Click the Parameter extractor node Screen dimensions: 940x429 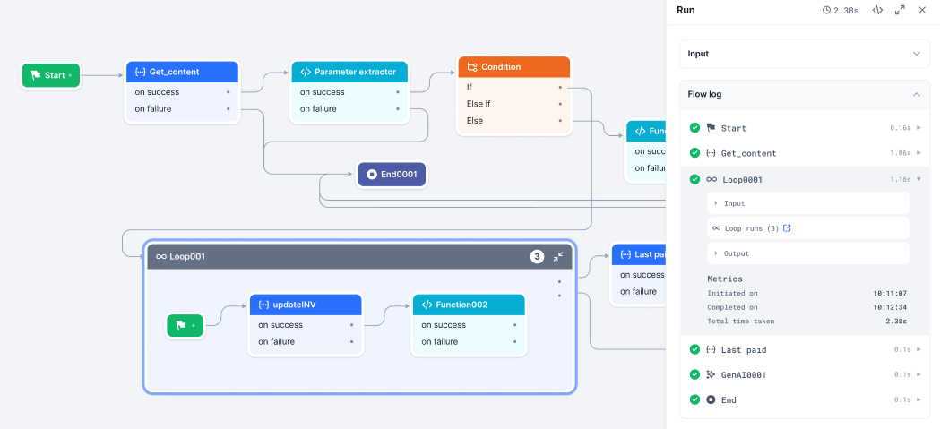coord(349,72)
